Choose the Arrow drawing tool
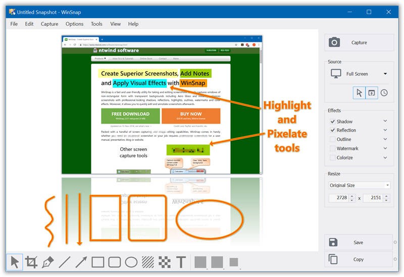Viewport: 404px width, 277px height. tap(81, 262)
